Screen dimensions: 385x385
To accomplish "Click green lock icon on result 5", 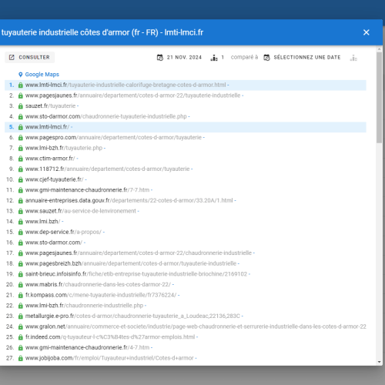I will (21, 127).
